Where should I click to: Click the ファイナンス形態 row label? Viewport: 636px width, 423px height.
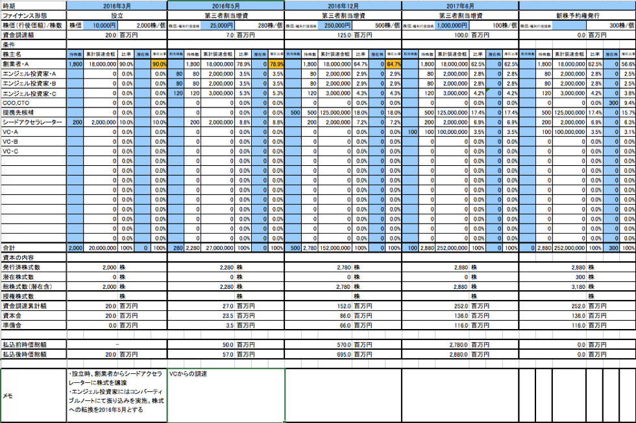[x=34, y=16]
